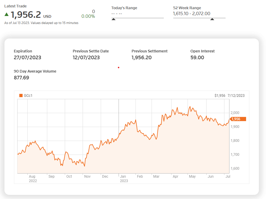Click the 52 week range values text
The height and width of the screenshot is (199, 266).
(191, 14)
